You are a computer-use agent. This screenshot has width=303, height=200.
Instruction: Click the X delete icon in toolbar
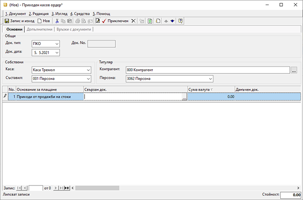coord(134,21)
